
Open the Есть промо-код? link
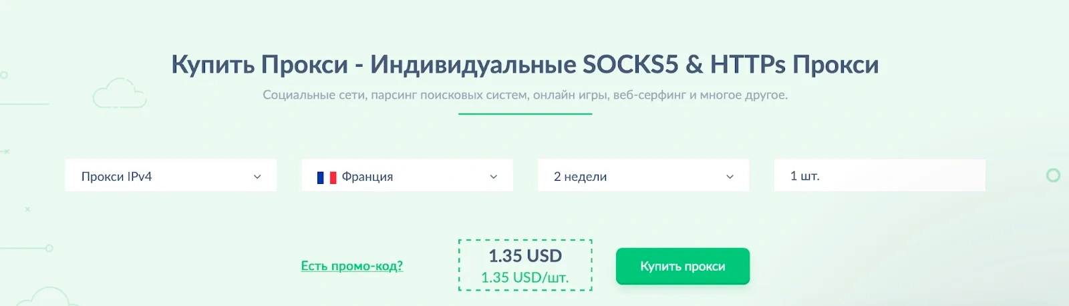tap(351, 266)
